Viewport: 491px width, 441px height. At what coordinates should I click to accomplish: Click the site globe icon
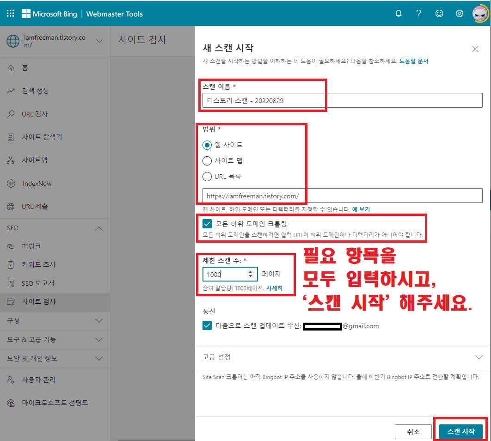(x=13, y=41)
